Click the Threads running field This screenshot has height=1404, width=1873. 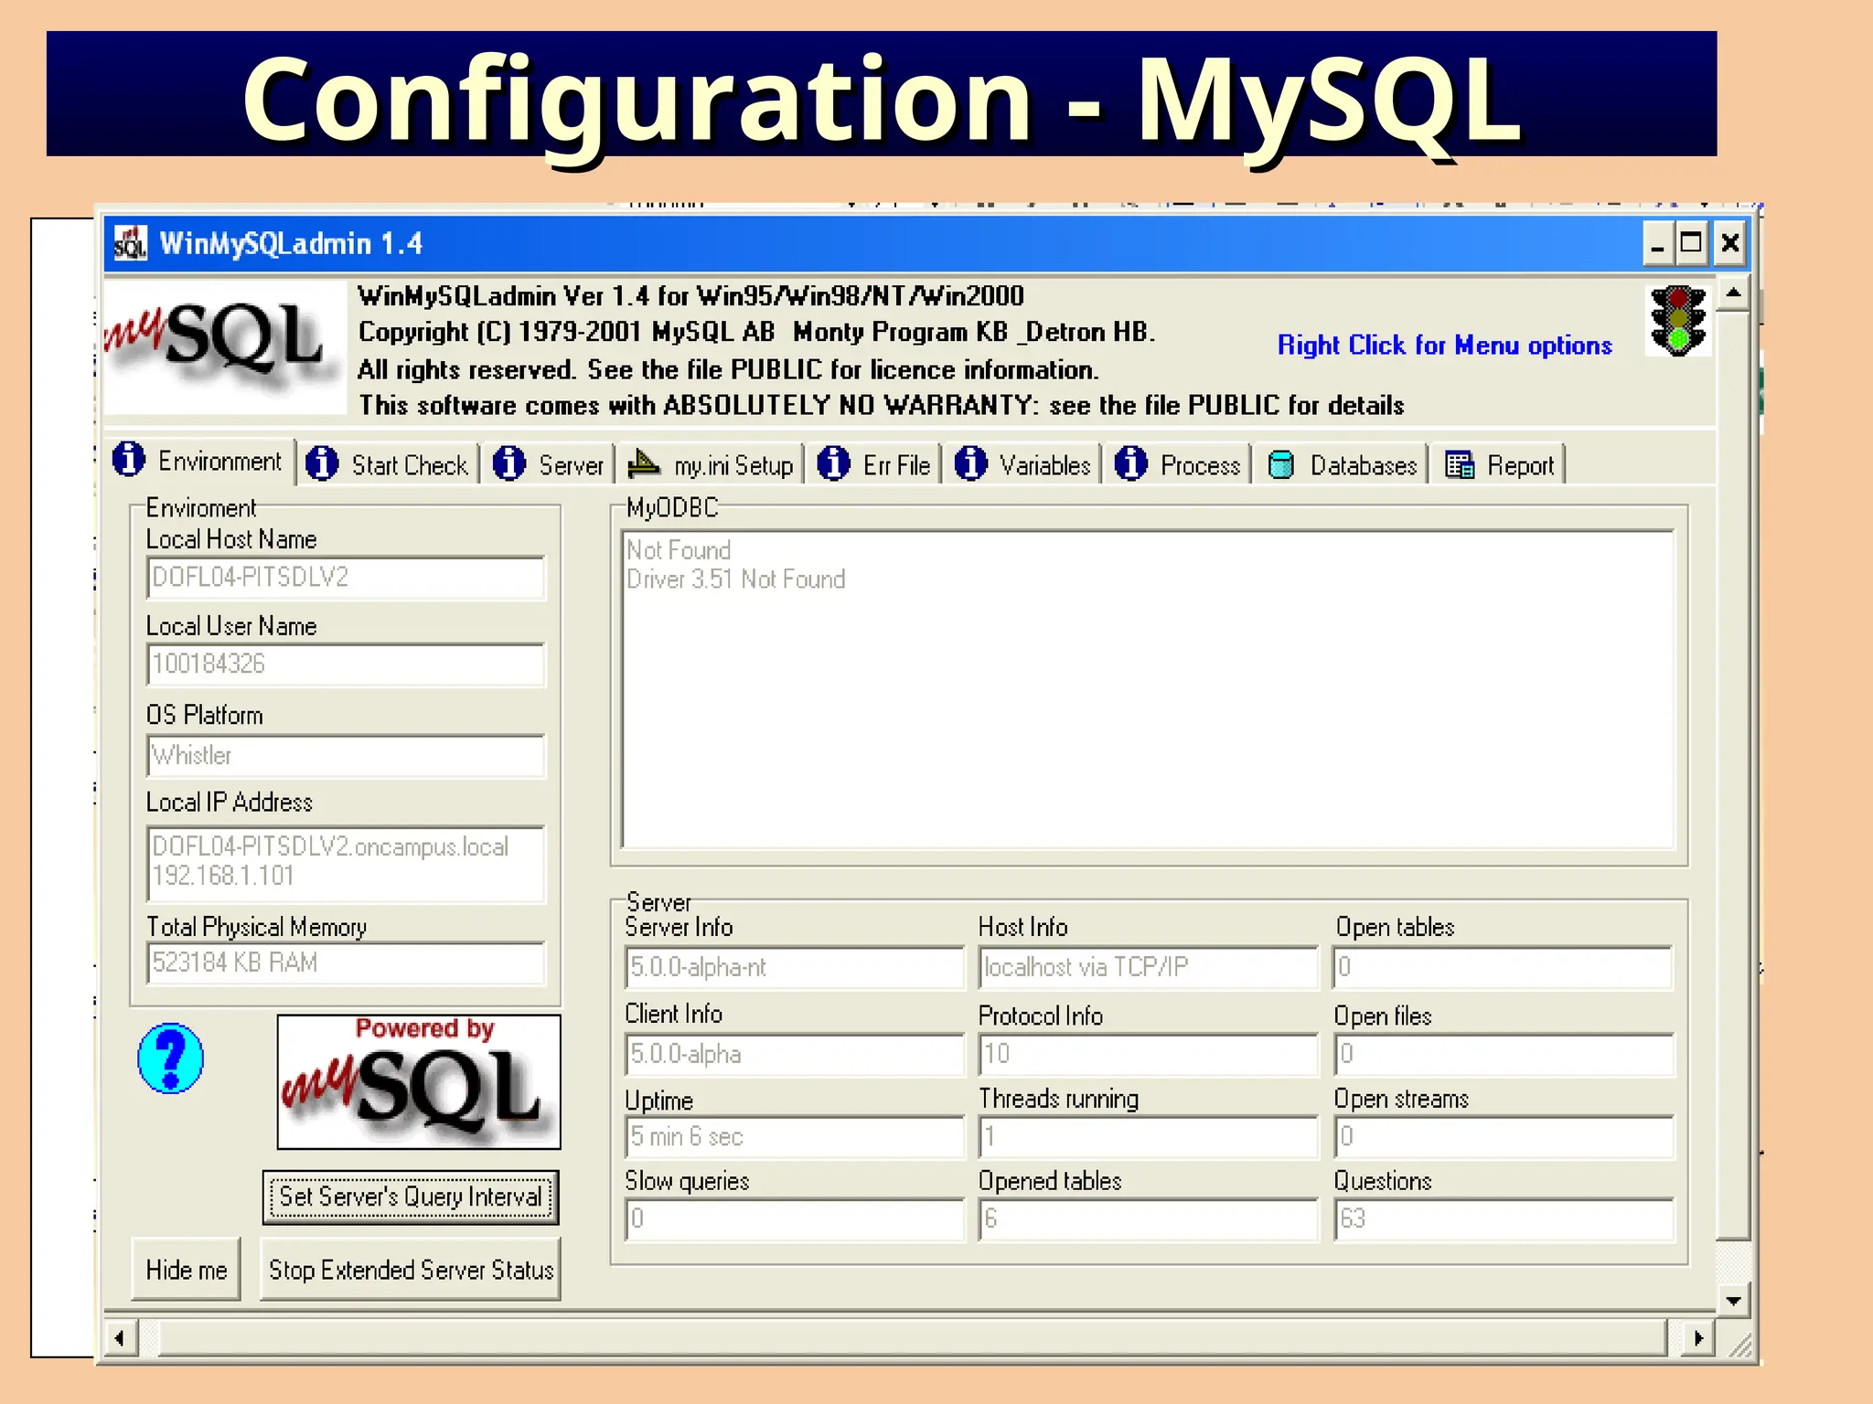click(x=1149, y=1136)
